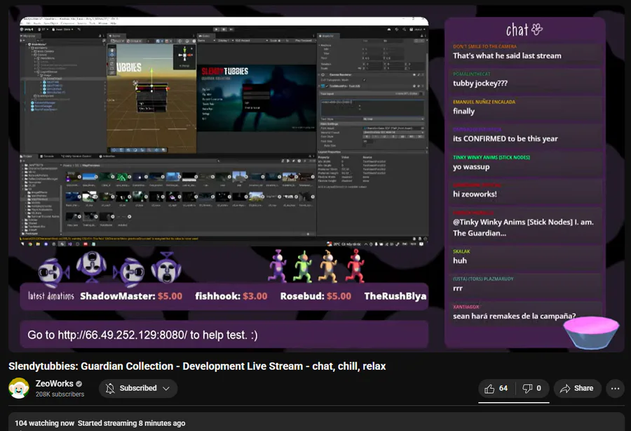
Task: Click the Unity Step frame button
Action: tap(231, 29)
